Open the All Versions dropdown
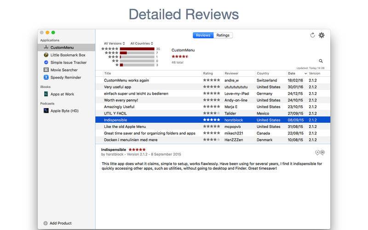The width and height of the screenshot is (368, 230). (x=114, y=43)
